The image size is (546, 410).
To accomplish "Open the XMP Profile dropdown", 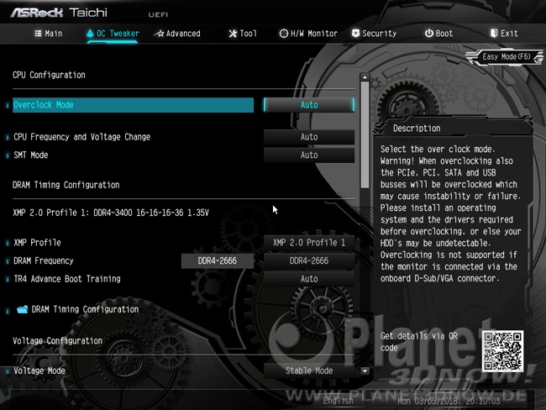I will (x=309, y=243).
